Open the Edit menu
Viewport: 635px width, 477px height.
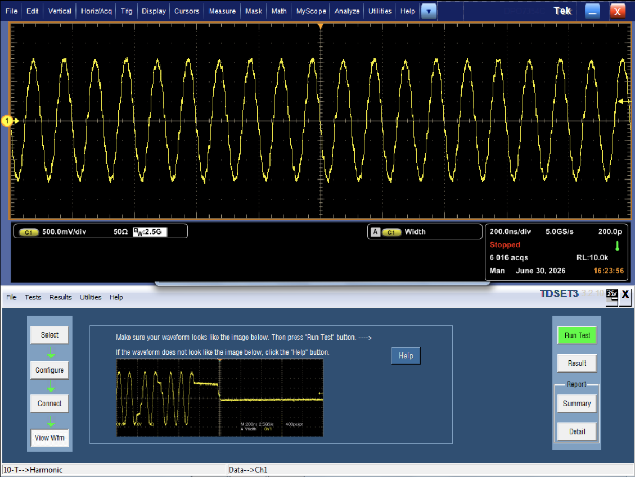33,11
